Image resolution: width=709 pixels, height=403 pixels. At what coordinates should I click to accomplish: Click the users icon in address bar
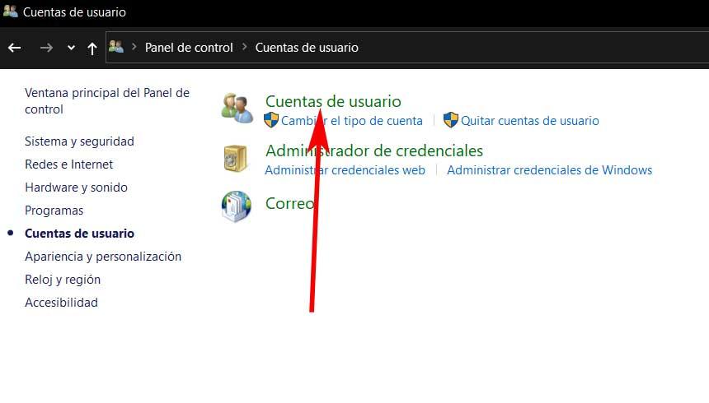(x=116, y=47)
